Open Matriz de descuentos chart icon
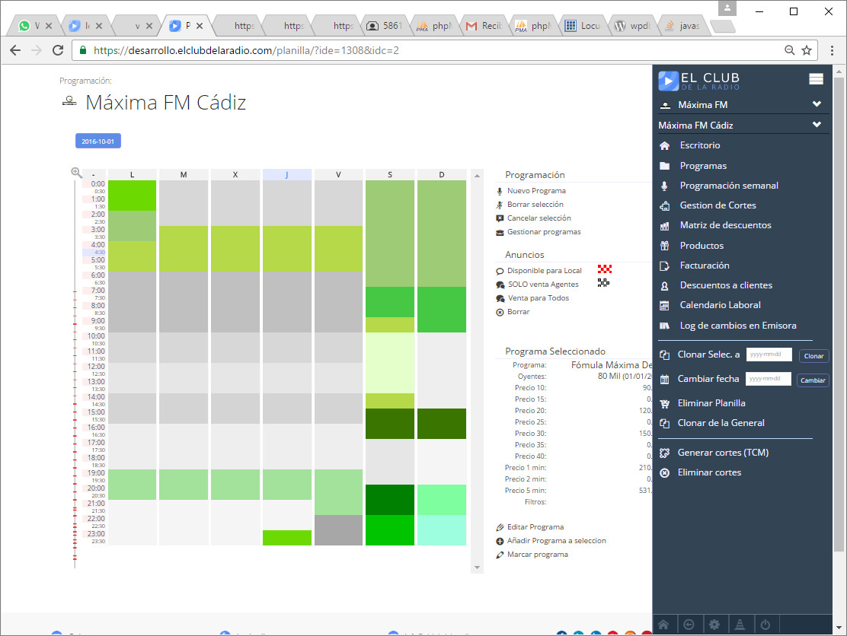 click(664, 225)
